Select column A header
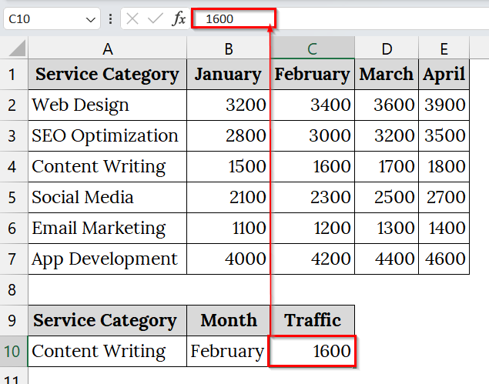 108,48
